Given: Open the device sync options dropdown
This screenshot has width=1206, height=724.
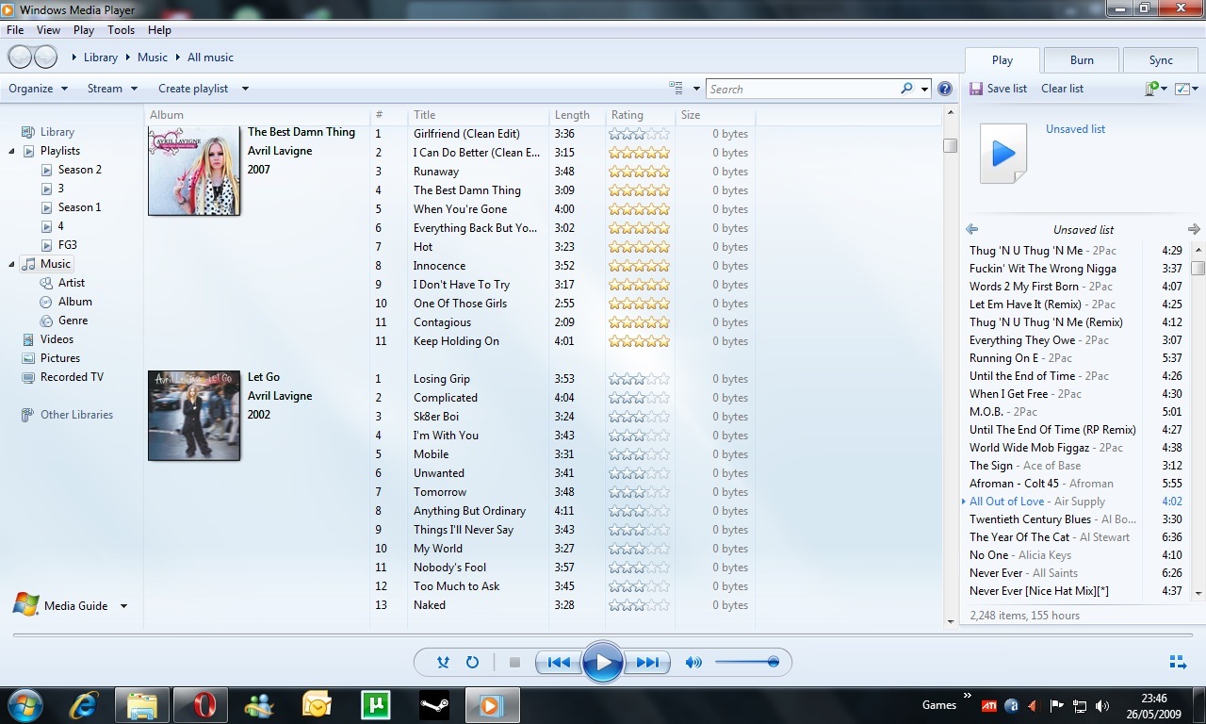Looking at the screenshot, I should tap(1156, 89).
